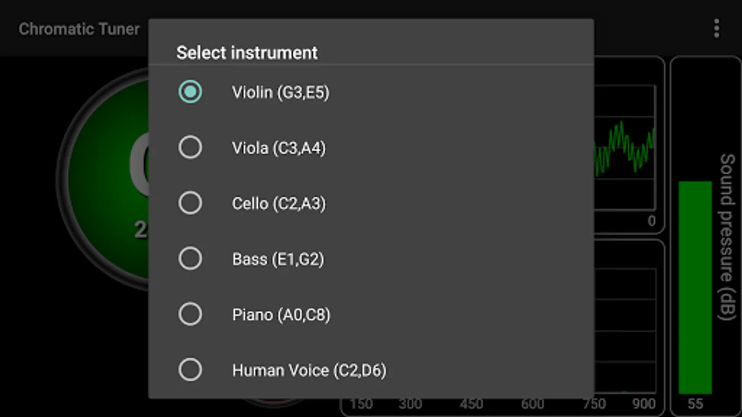This screenshot has width=742, height=417.
Task: Choose the Bass (E1,G2) list entry
Action: (x=278, y=259)
